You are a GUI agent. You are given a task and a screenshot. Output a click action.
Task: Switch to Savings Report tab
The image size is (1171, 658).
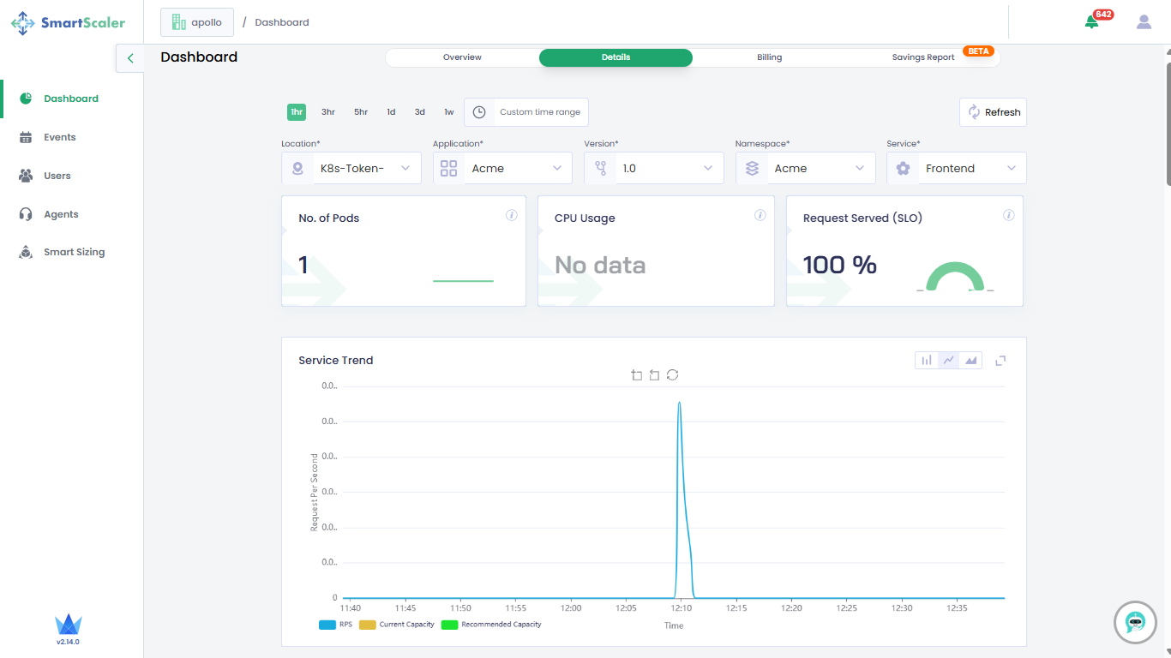click(x=923, y=57)
